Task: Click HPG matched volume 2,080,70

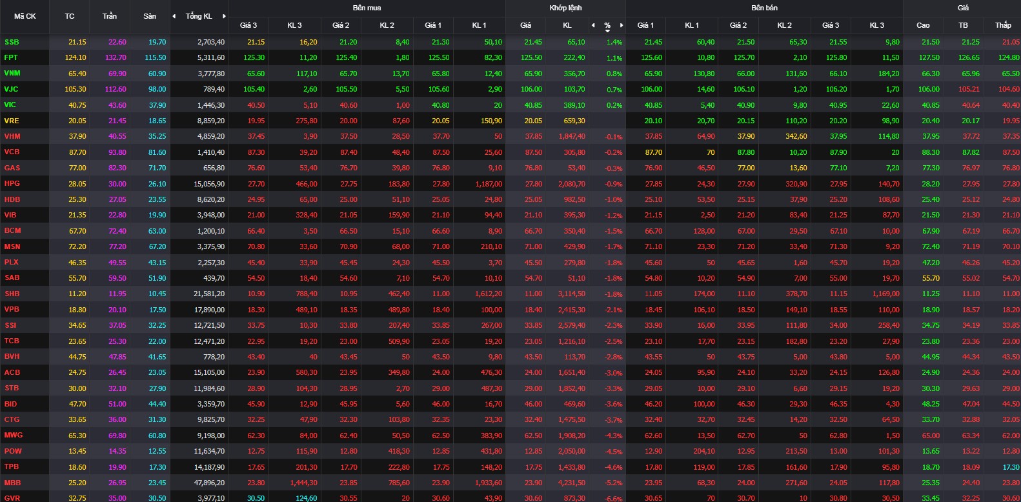Action: [571, 184]
